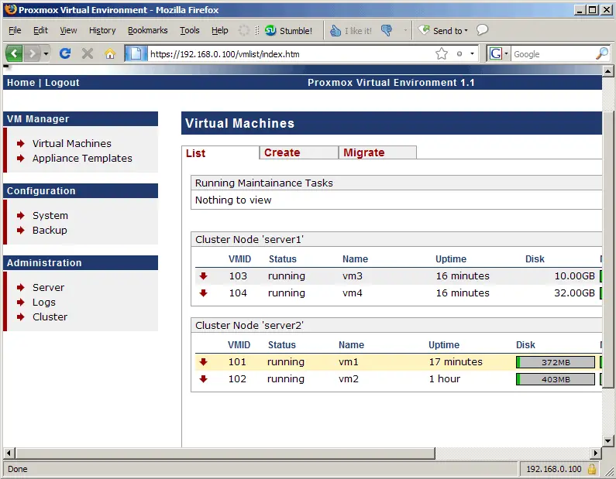Open the red arrow menu for VM 102

(203, 379)
